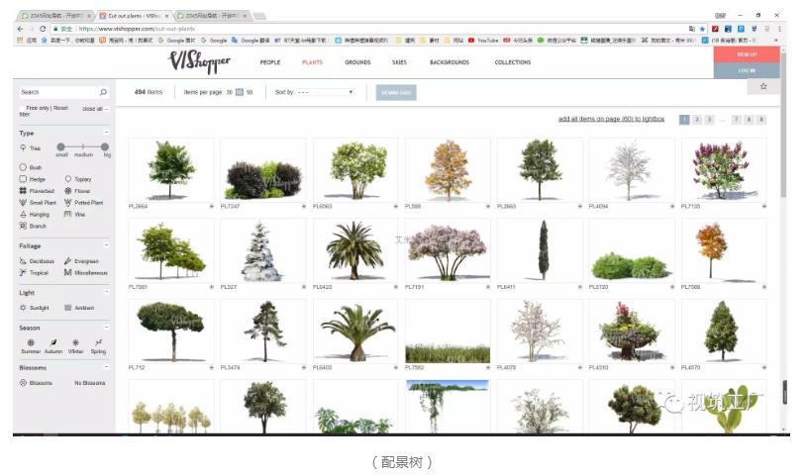Click the DOWNLOAD button in toolbar
808x476 pixels.
click(x=396, y=93)
